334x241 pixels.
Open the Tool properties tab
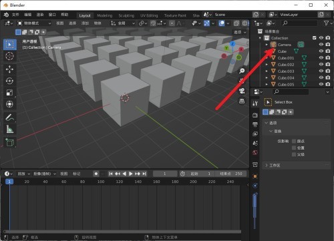click(x=255, y=103)
